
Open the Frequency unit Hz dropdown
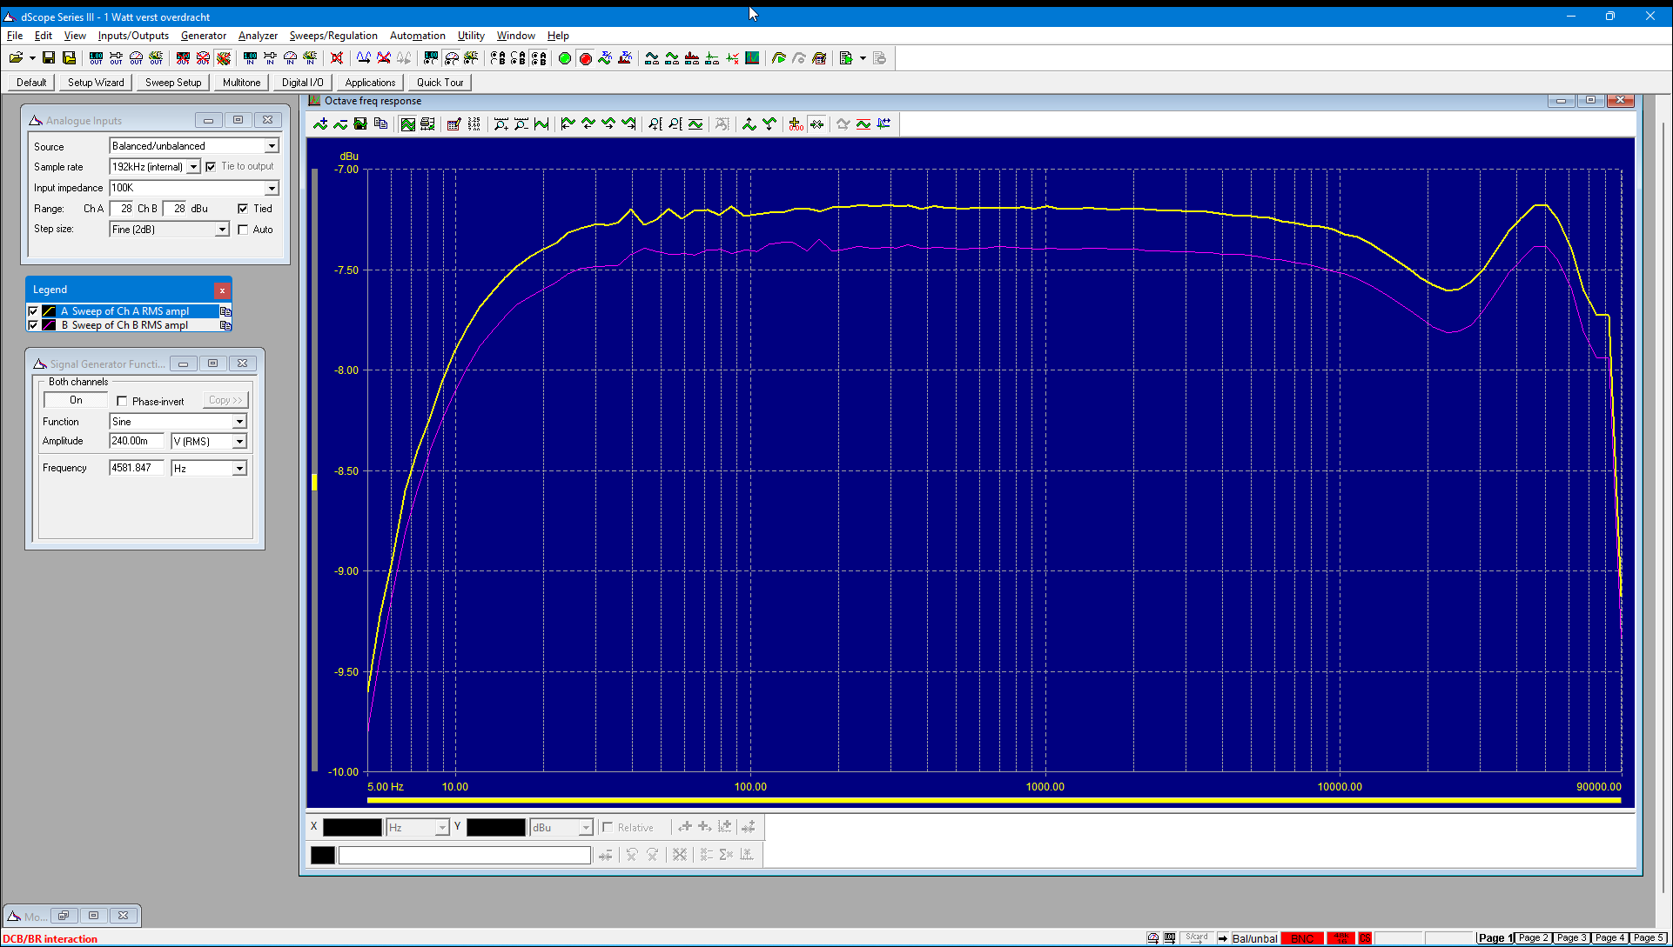[239, 469]
